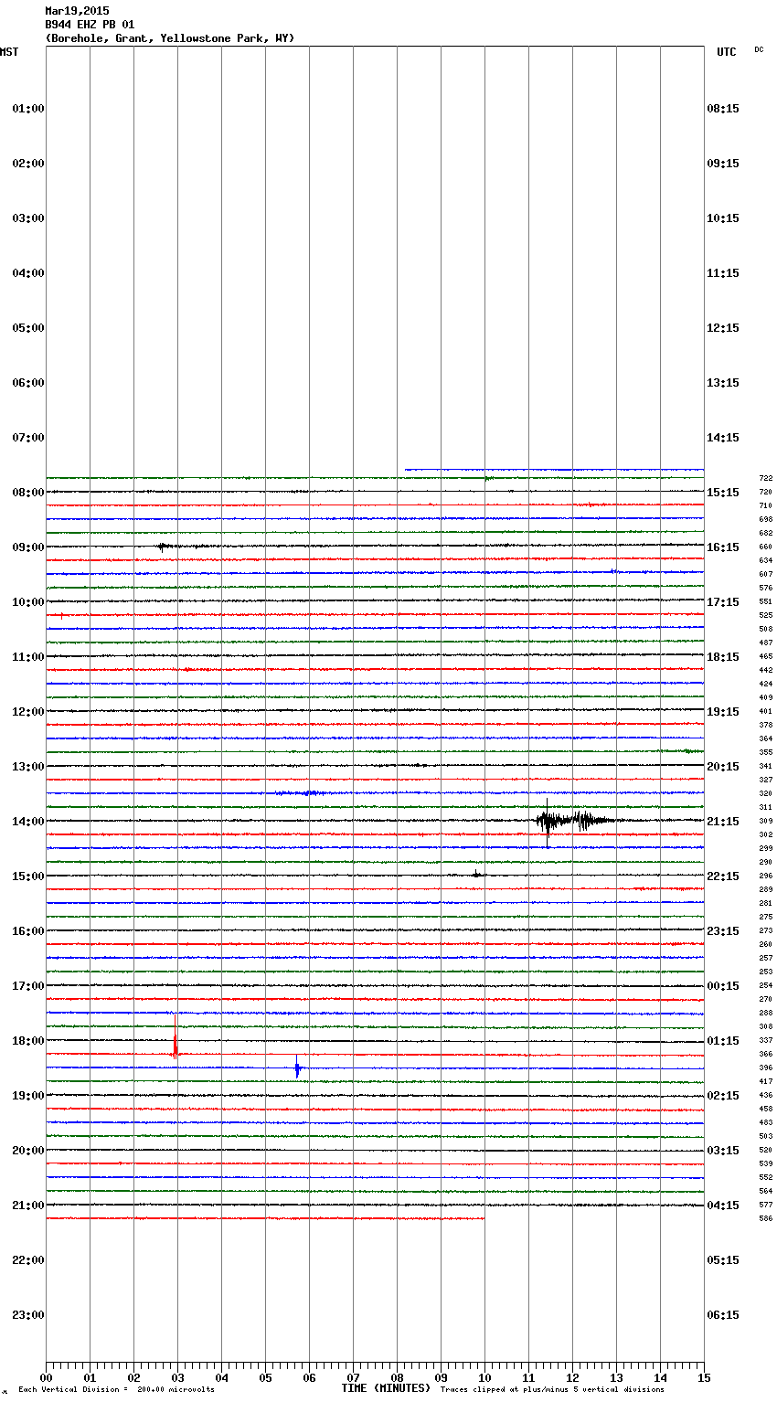Click the 03 minute axis label
This screenshot has height=1402, width=777.
177,1377
